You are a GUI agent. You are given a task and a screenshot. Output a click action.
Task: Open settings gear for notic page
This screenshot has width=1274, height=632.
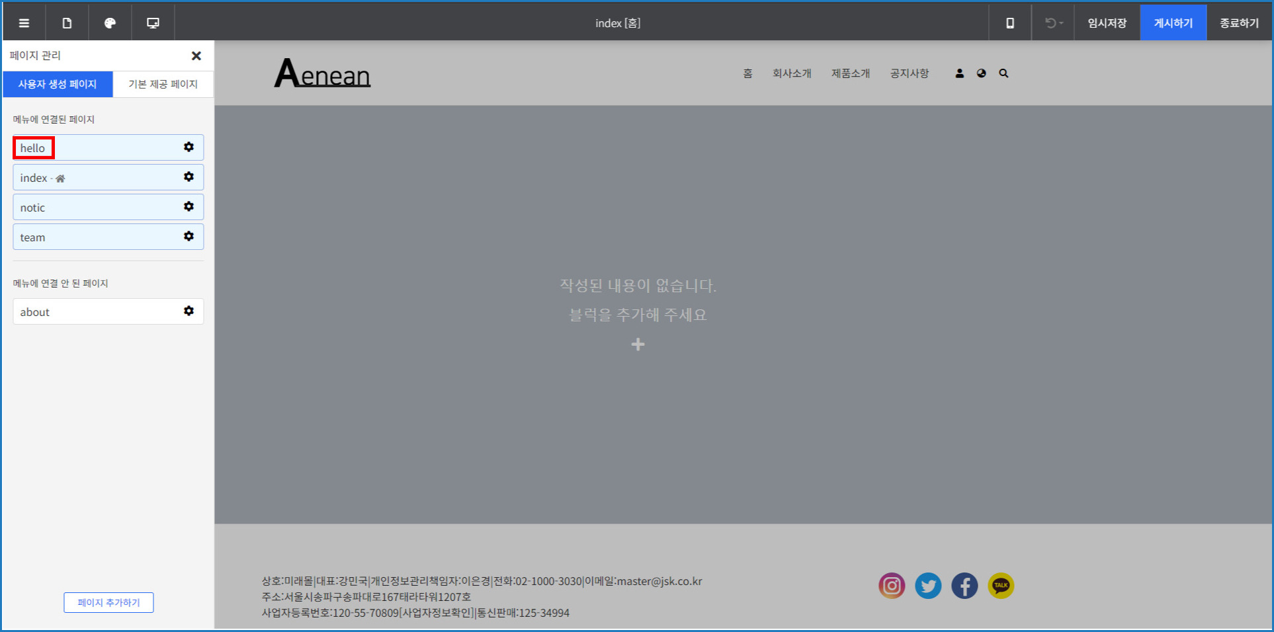point(189,206)
